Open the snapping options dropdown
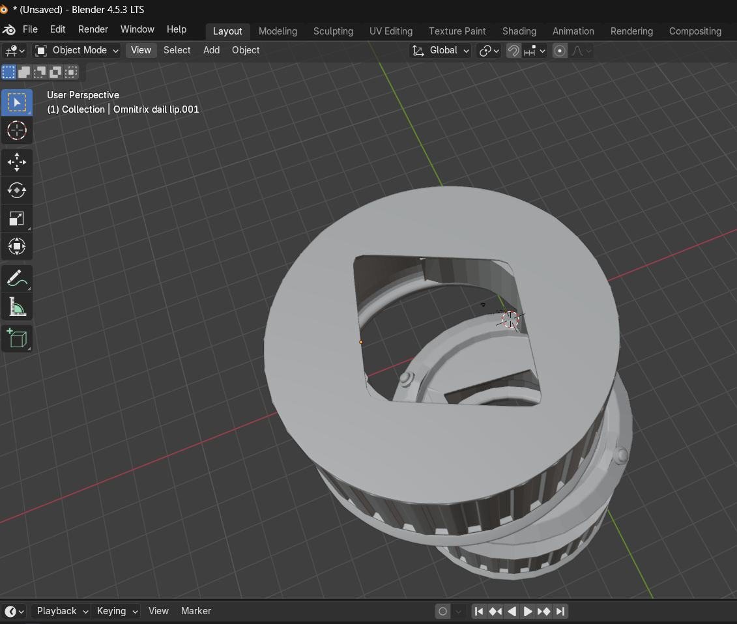 tap(534, 50)
